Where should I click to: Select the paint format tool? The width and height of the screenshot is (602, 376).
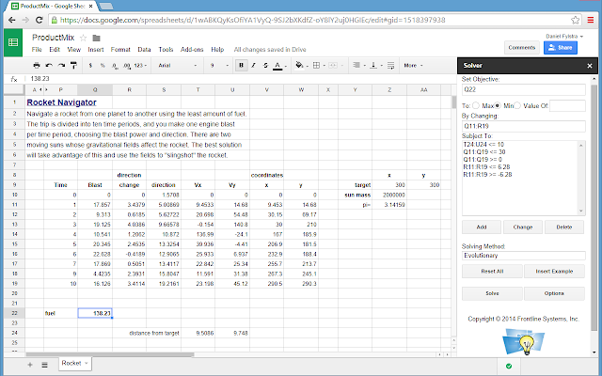point(73,66)
